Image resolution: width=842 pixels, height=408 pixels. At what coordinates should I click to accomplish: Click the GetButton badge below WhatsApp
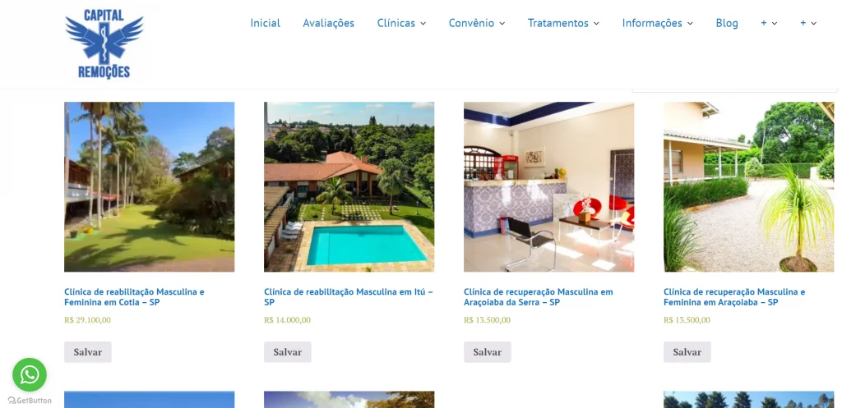pos(30,401)
